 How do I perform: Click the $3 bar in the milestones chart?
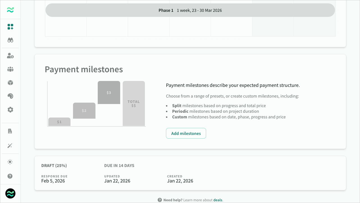click(x=109, y=93)
